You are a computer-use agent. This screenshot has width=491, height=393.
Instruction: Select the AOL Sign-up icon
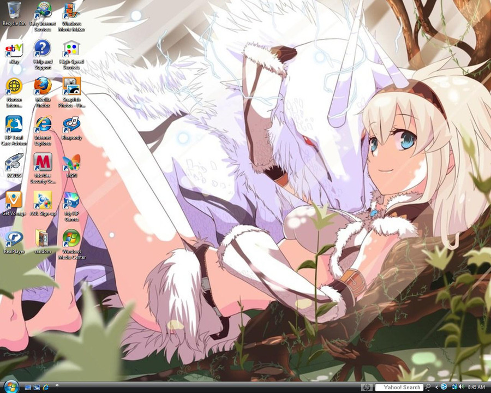pos(43,204)
